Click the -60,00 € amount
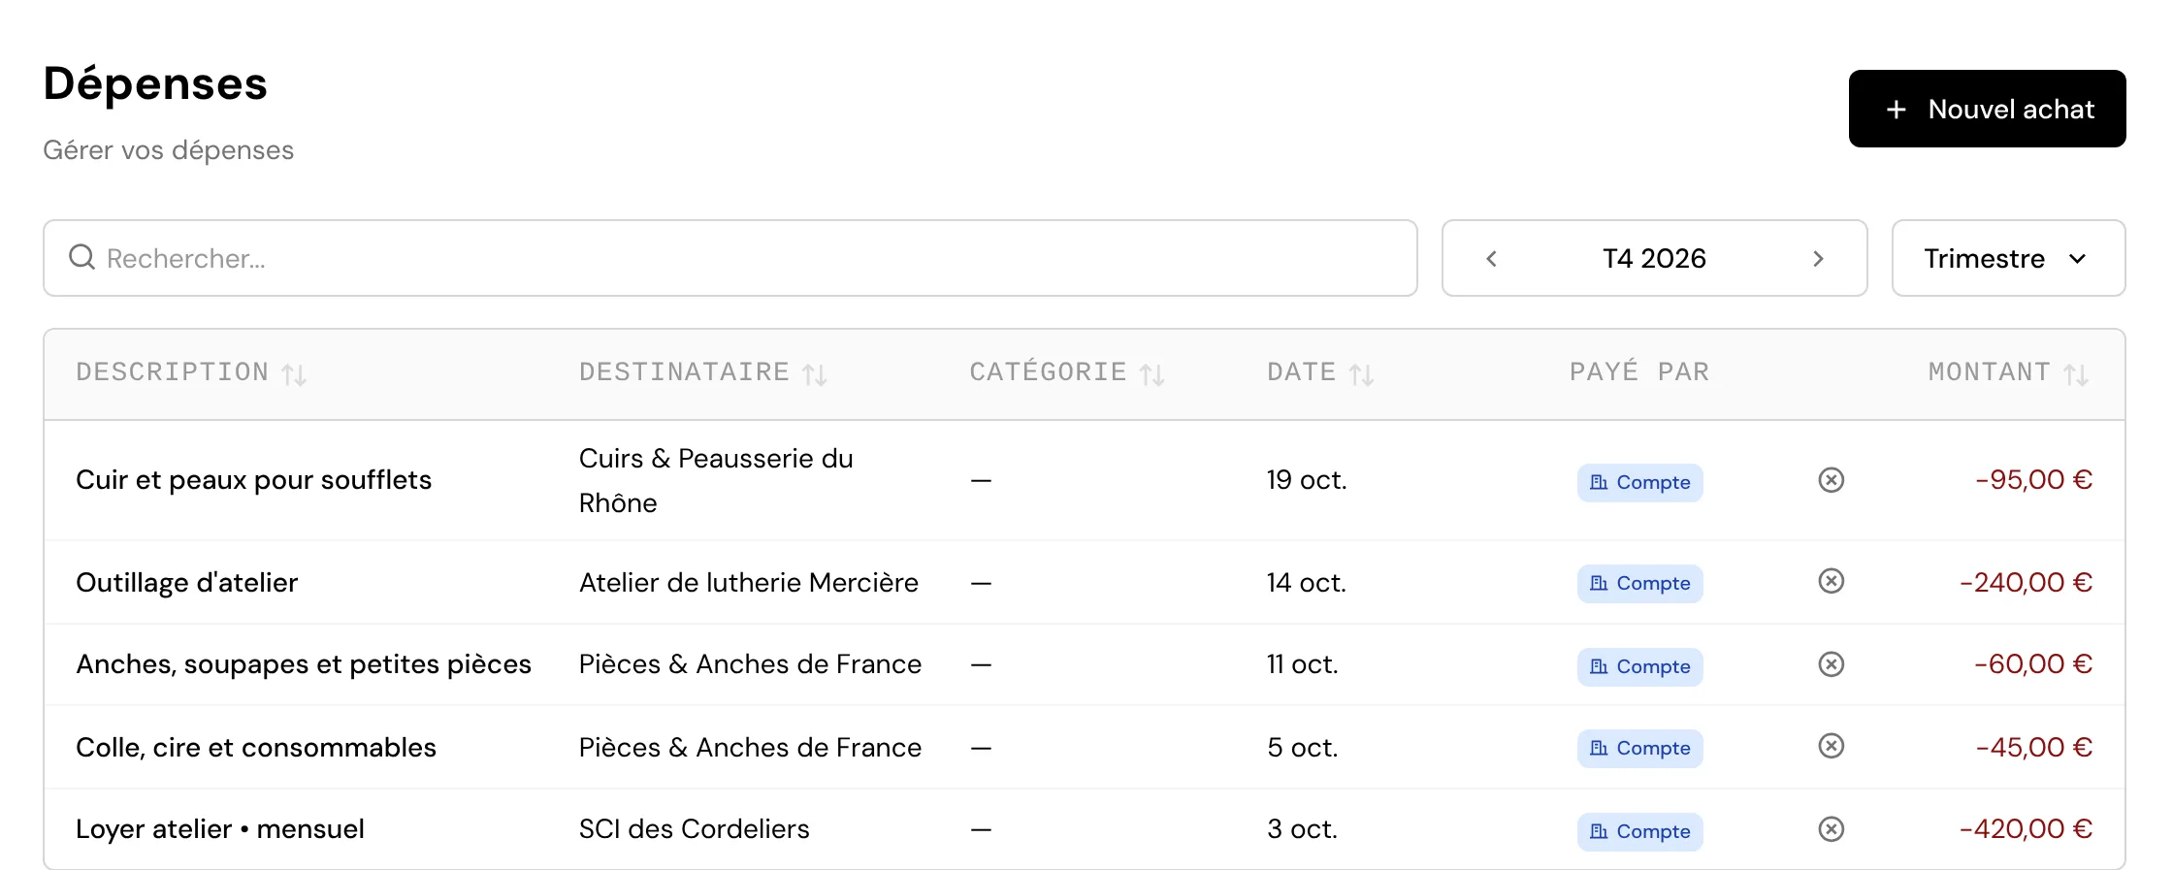 2033,664
